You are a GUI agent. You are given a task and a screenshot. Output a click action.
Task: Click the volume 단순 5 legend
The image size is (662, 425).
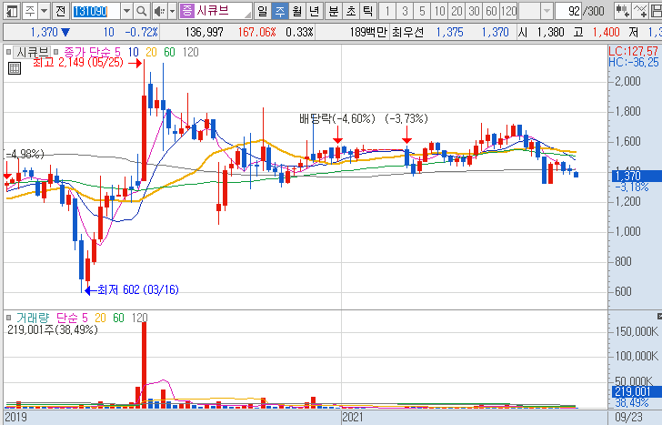[x=72, y=318]
